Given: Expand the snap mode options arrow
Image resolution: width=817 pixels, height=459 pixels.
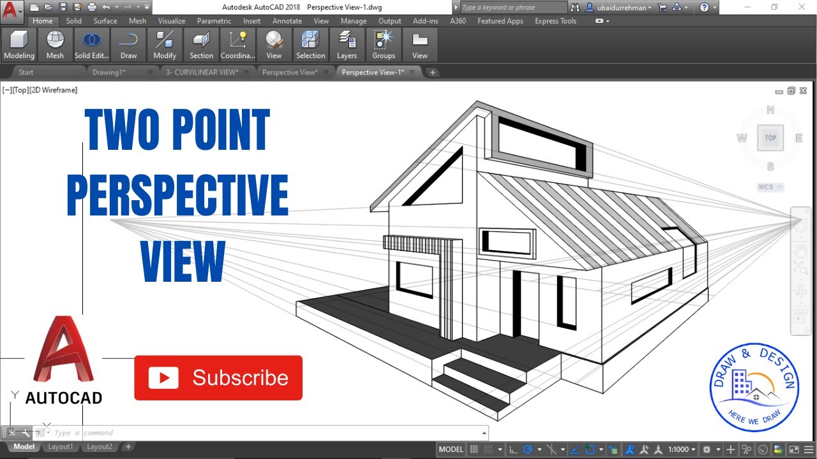Looking at the screenshot, I should coord(500,449).
